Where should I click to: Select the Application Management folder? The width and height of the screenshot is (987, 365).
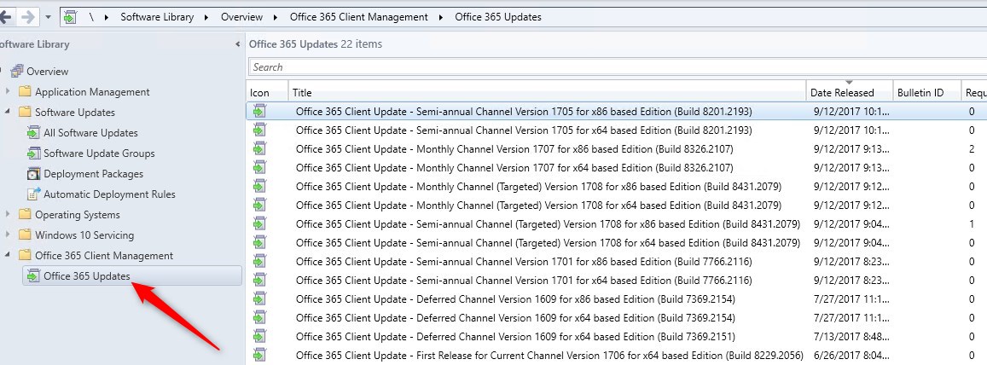92,92
